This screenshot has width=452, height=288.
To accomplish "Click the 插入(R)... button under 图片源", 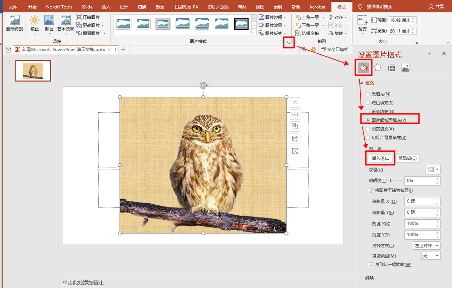I will pyautogui.click(x=380, y=158).
